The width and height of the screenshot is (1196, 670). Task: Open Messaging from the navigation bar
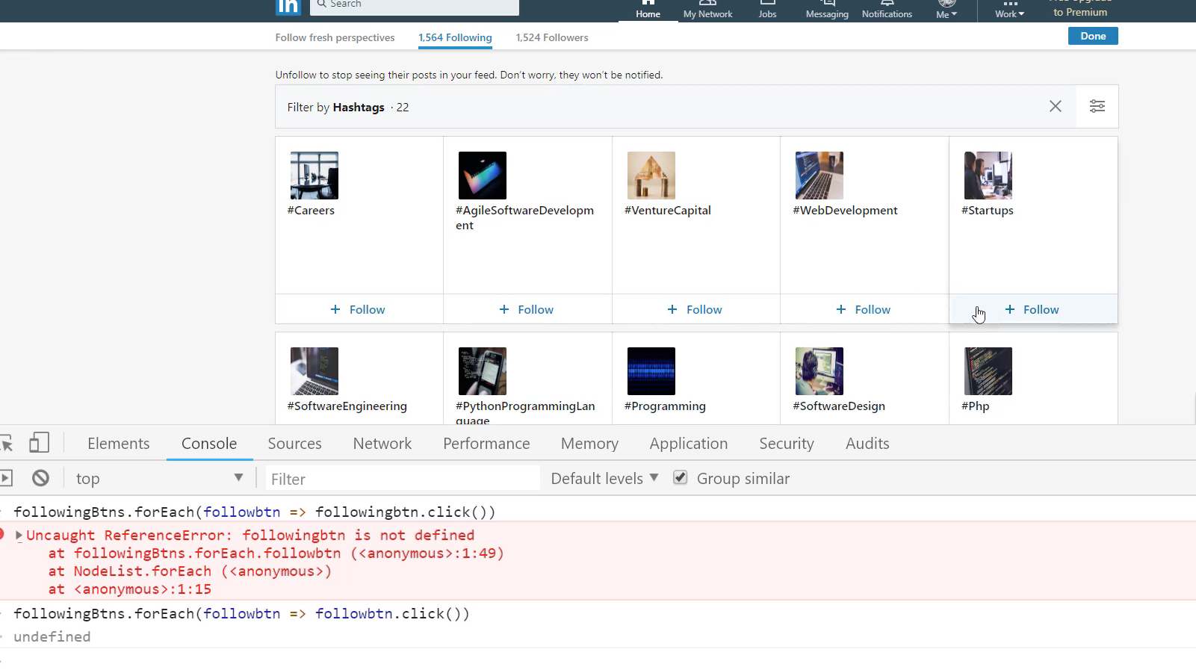click(x=827, y=10)
